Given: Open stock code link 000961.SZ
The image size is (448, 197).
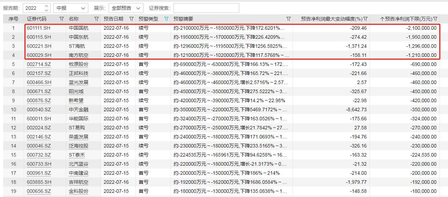Looking at the screenshot, I should [39, 173].
